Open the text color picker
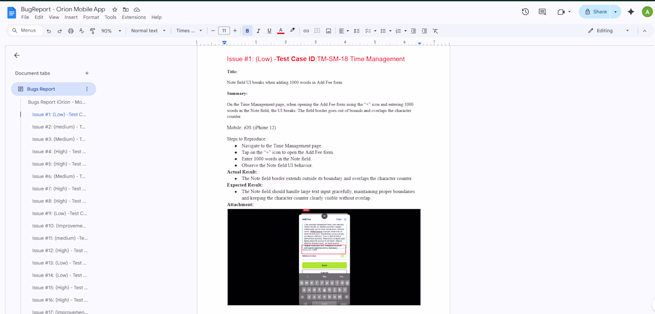655x314 pixels. tap(280, 30)
